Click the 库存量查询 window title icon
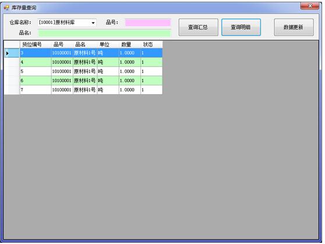 [6, 8]
